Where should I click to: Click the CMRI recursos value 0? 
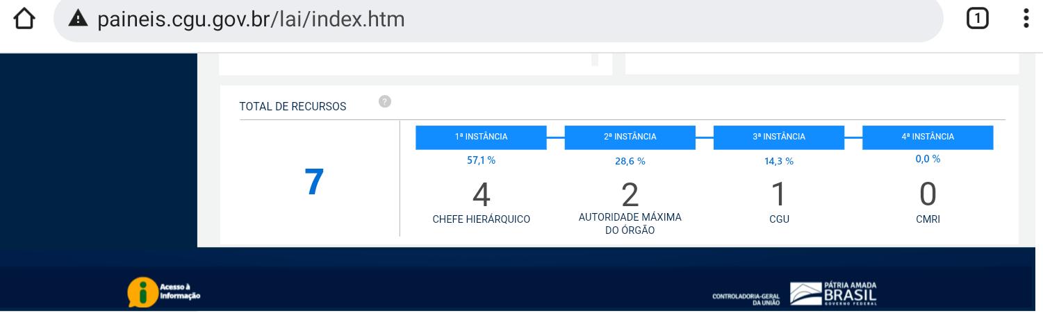click(927, 195)
